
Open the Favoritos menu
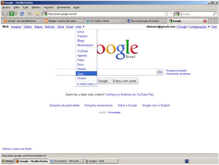click(x=49, y=7)
